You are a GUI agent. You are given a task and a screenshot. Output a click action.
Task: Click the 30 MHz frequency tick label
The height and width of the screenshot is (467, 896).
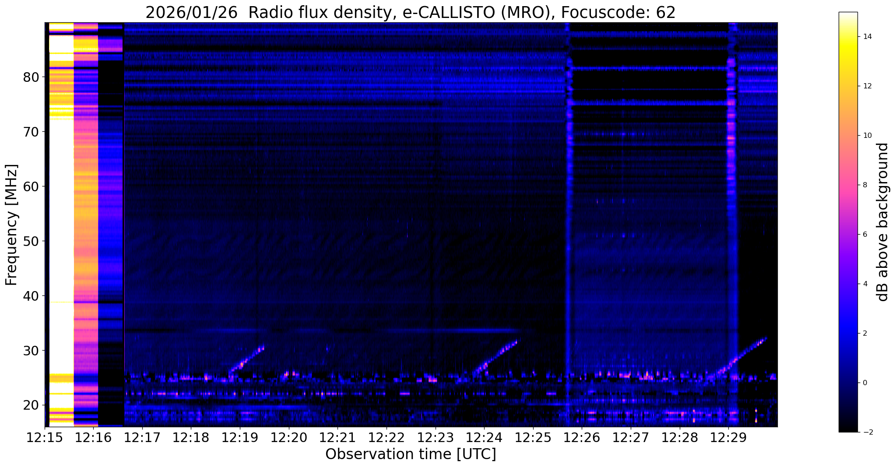coord(31,351)
